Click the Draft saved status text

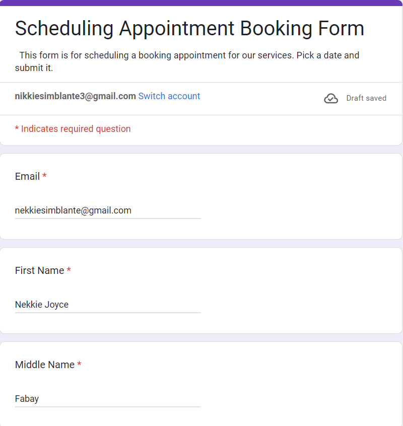(366, 98)
